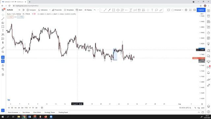Select the Text tool in left sidebar

(3, 31)
